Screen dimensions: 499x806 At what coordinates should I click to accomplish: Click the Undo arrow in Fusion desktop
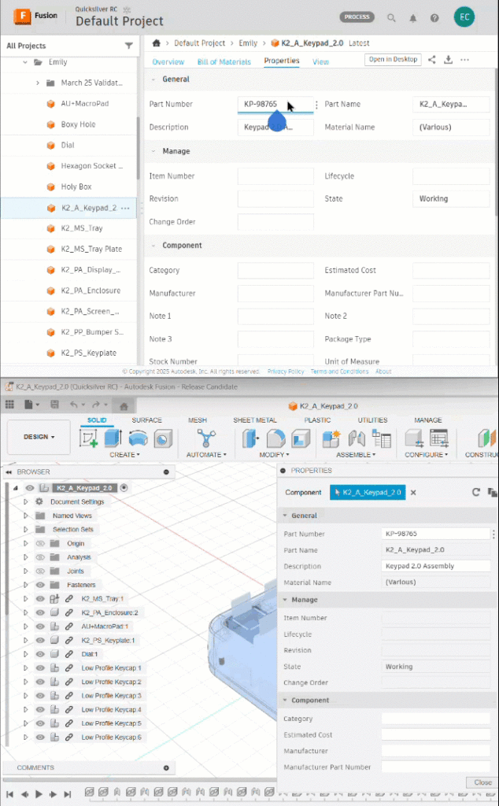point(73,405)
